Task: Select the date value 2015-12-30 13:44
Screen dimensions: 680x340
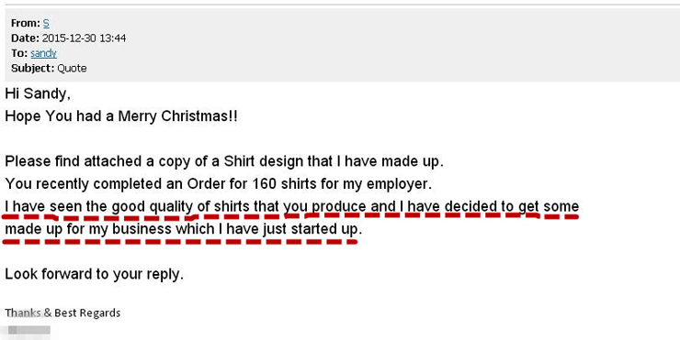Action: (x=85, y=38)
